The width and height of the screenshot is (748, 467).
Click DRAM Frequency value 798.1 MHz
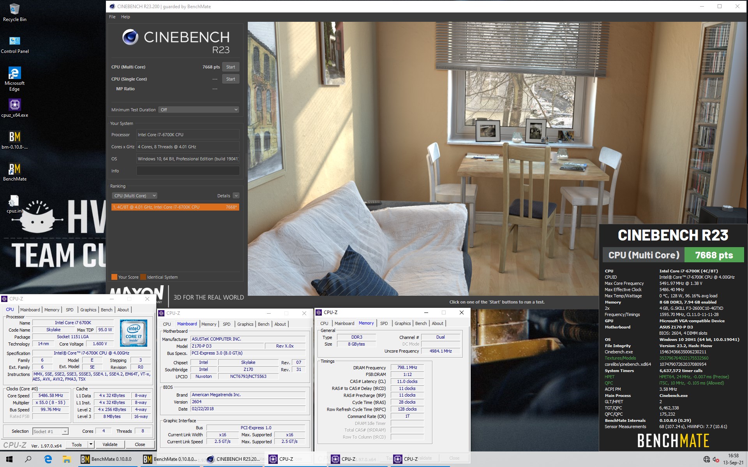point(407,367)
